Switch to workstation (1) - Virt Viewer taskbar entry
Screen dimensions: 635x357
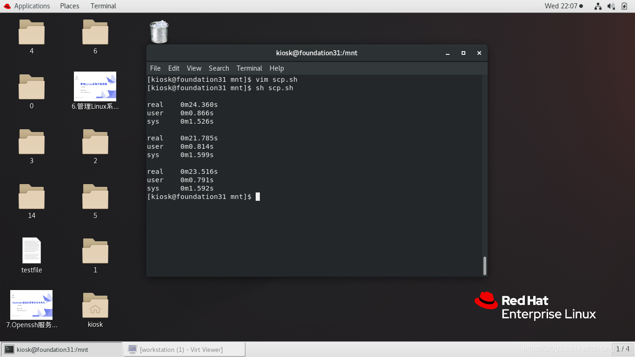click(185, 350)
